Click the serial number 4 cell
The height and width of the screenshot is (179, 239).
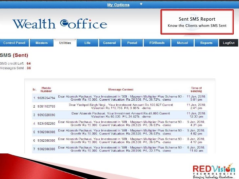pyautogui.click(x=34, y=124)
